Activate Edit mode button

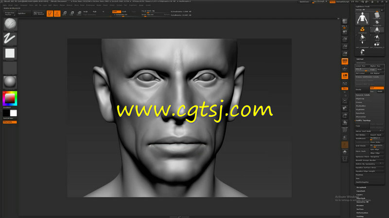[50, 14]
